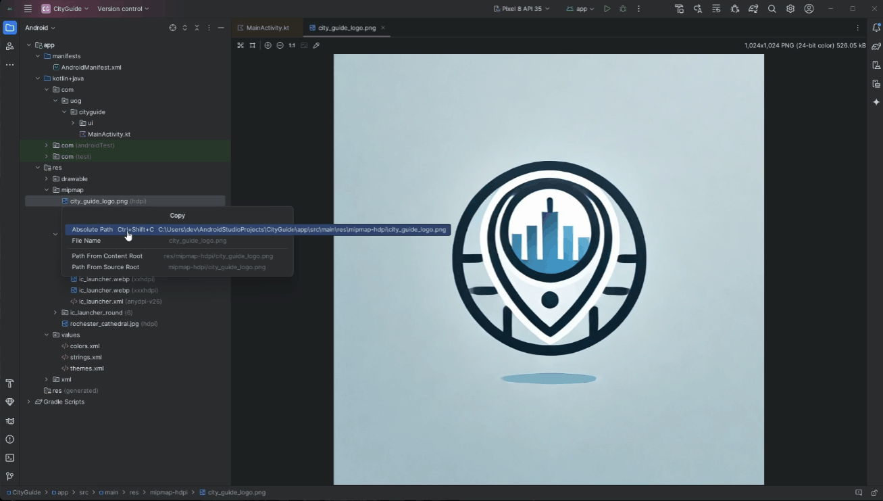Open Terminal tool window
Screen dimensions: 883x501
[9, 458]
